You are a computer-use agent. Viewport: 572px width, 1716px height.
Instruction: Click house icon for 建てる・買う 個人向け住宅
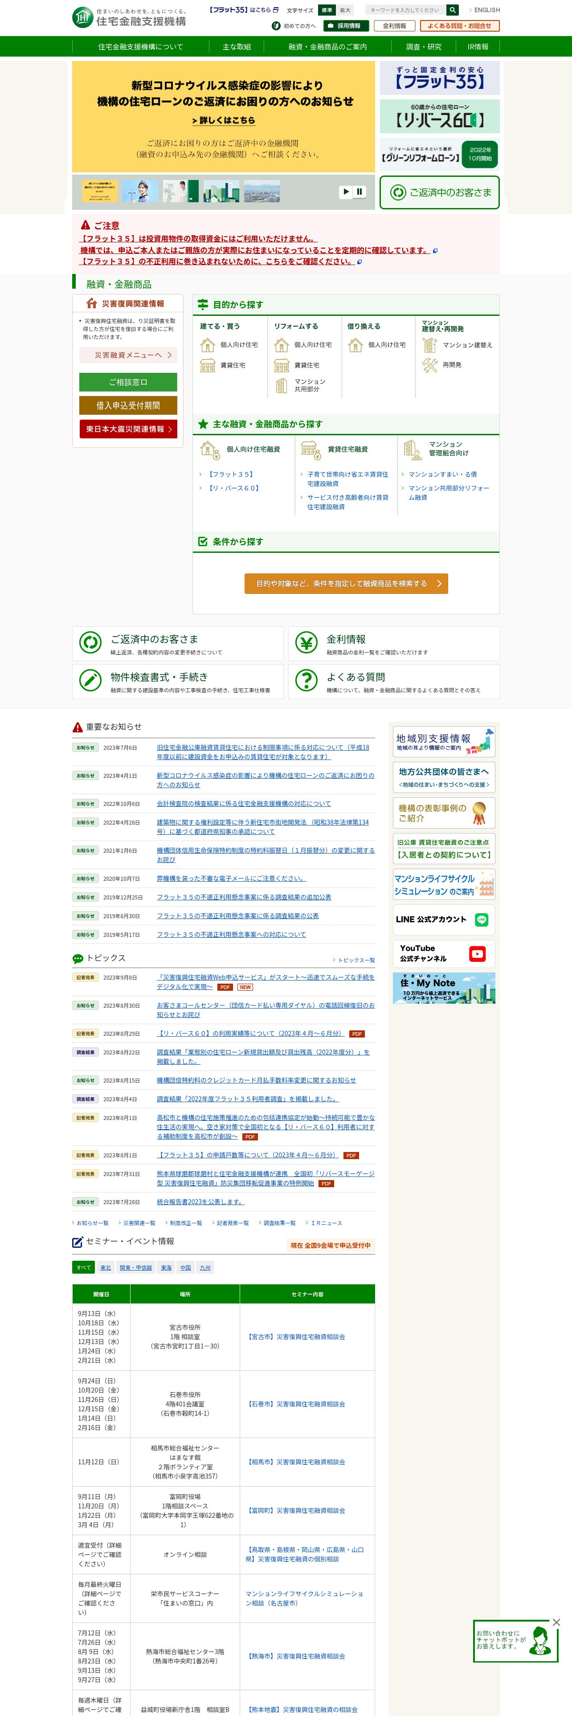pyautogui.click(x=207, y=345)
